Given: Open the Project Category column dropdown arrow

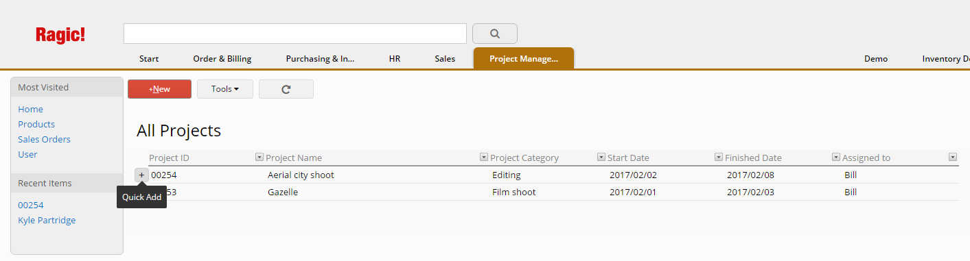Looking at the screenshot, I should 601,158.
